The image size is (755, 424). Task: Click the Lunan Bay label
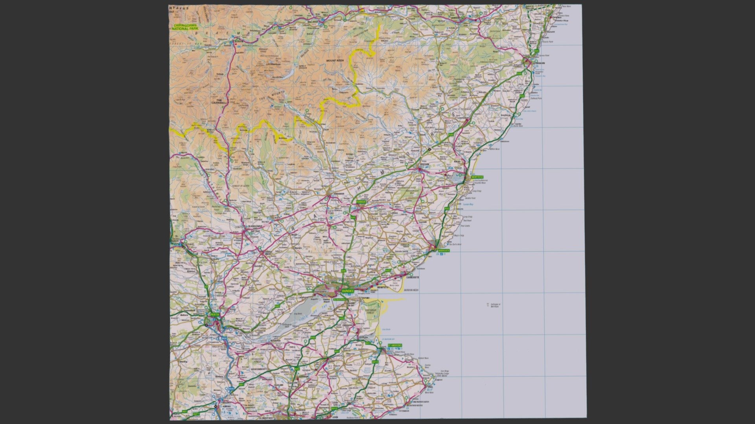[468, 204]
